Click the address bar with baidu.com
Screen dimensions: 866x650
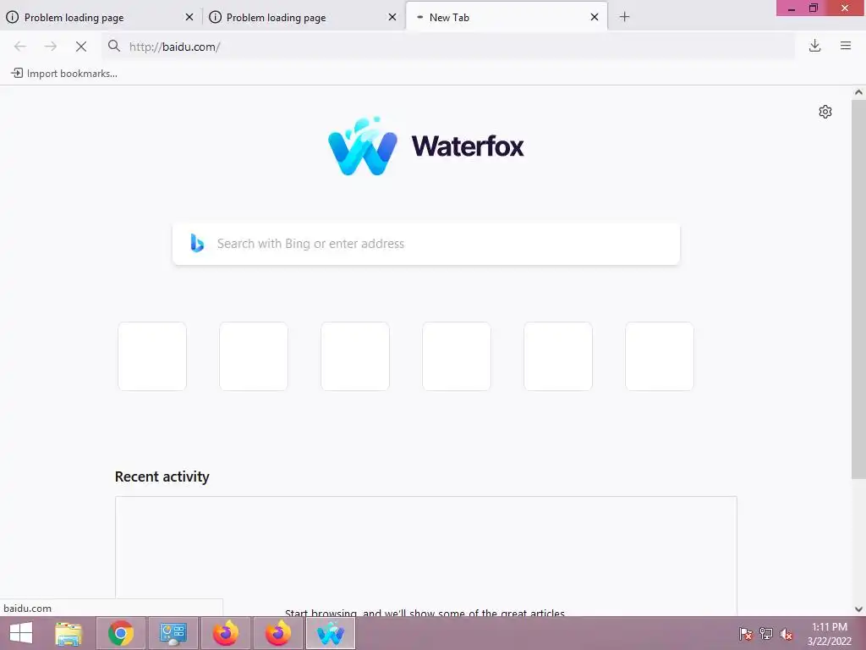tap(447, 47)
